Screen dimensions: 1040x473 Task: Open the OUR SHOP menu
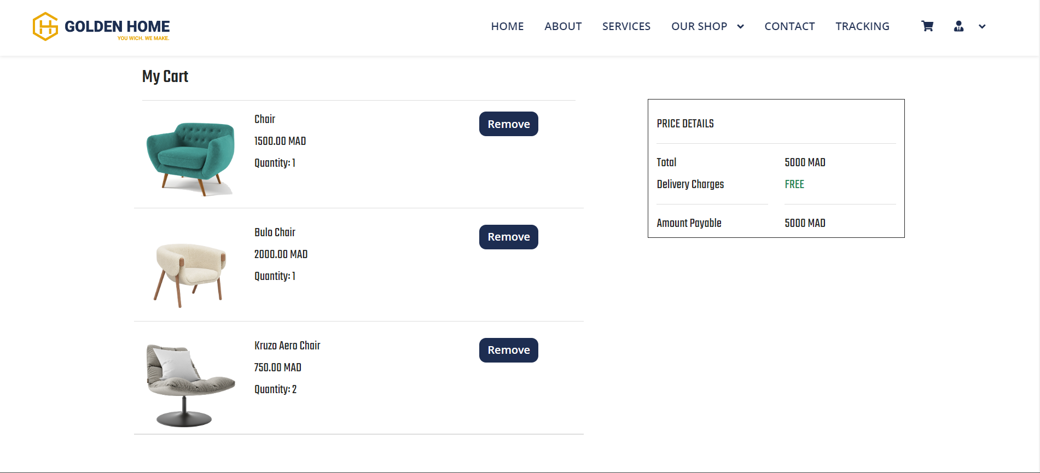pyautogui.click(x=699, y=26)
